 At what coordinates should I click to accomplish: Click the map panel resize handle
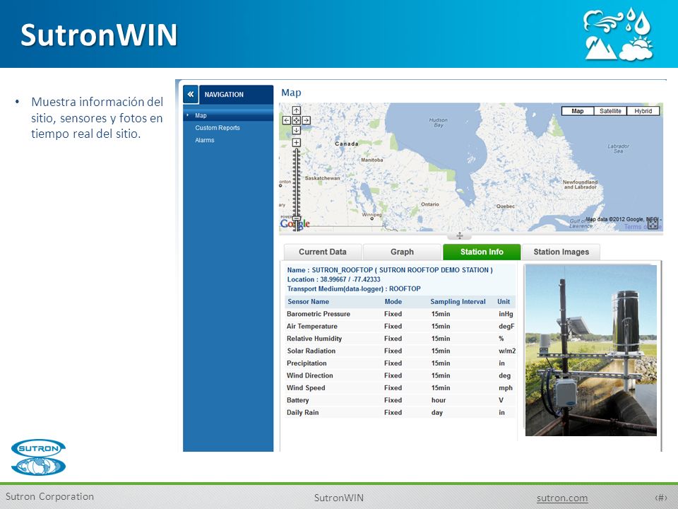point(460,235)
